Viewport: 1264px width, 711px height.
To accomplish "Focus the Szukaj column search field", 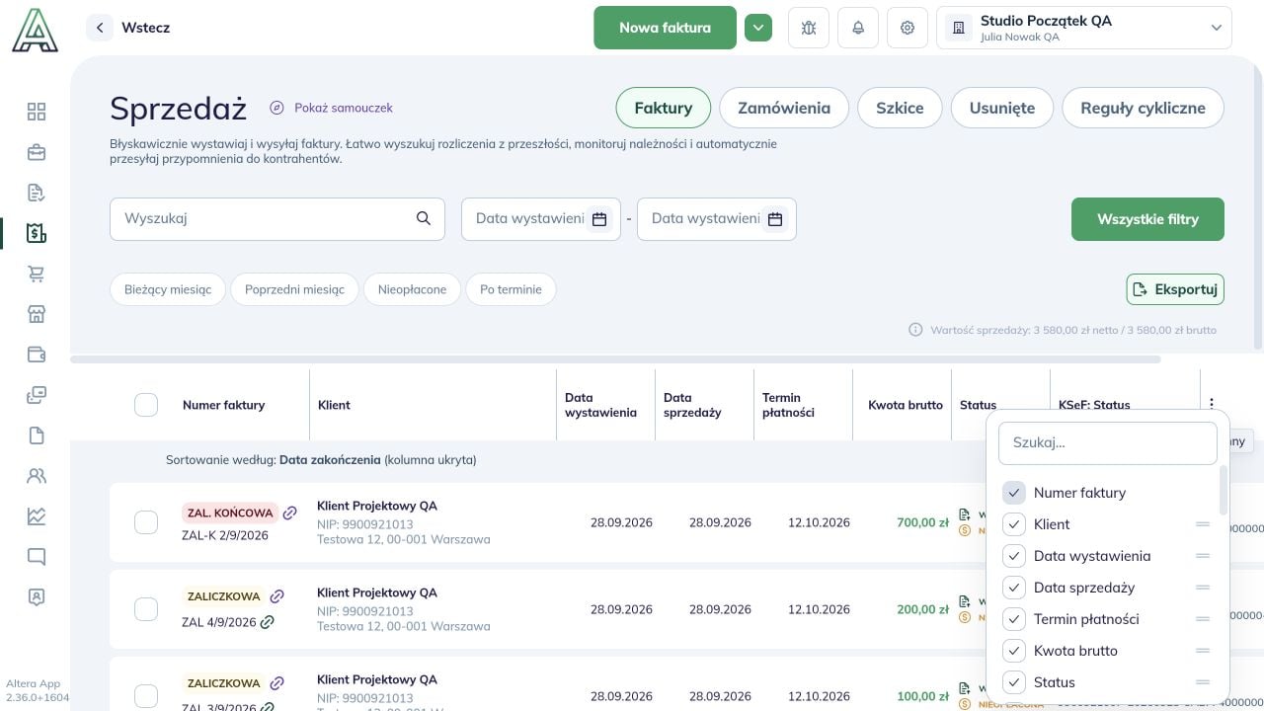I will point(1108,443).
